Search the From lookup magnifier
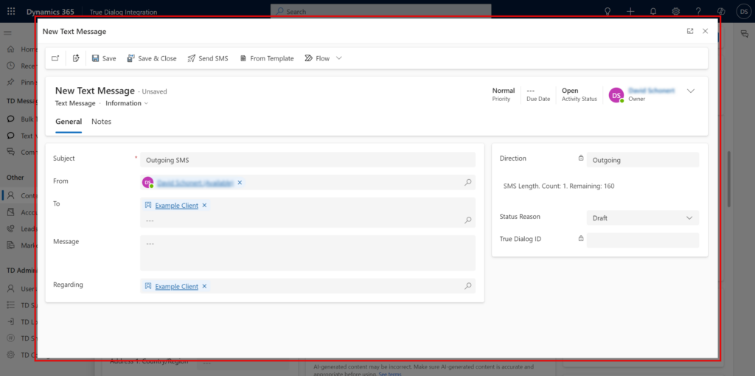 tap(467, 182)
